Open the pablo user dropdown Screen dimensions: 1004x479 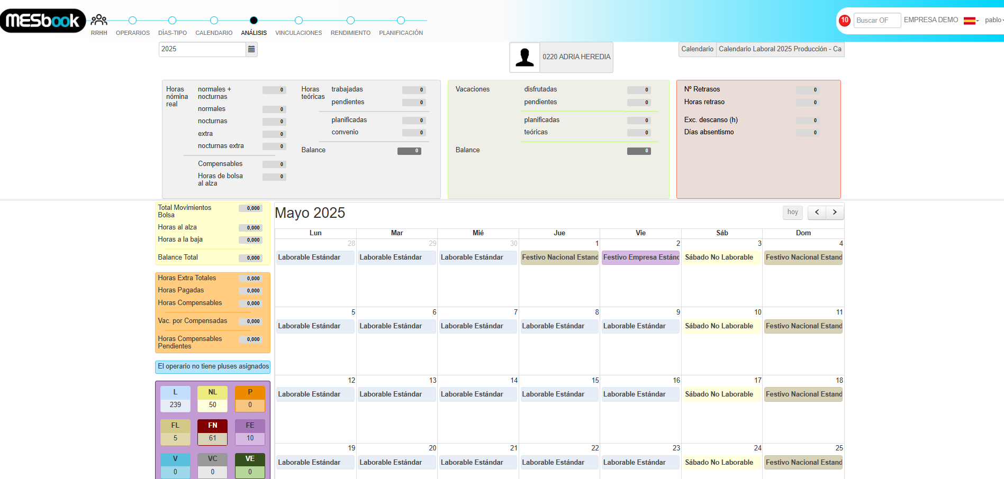click(993, 20)
